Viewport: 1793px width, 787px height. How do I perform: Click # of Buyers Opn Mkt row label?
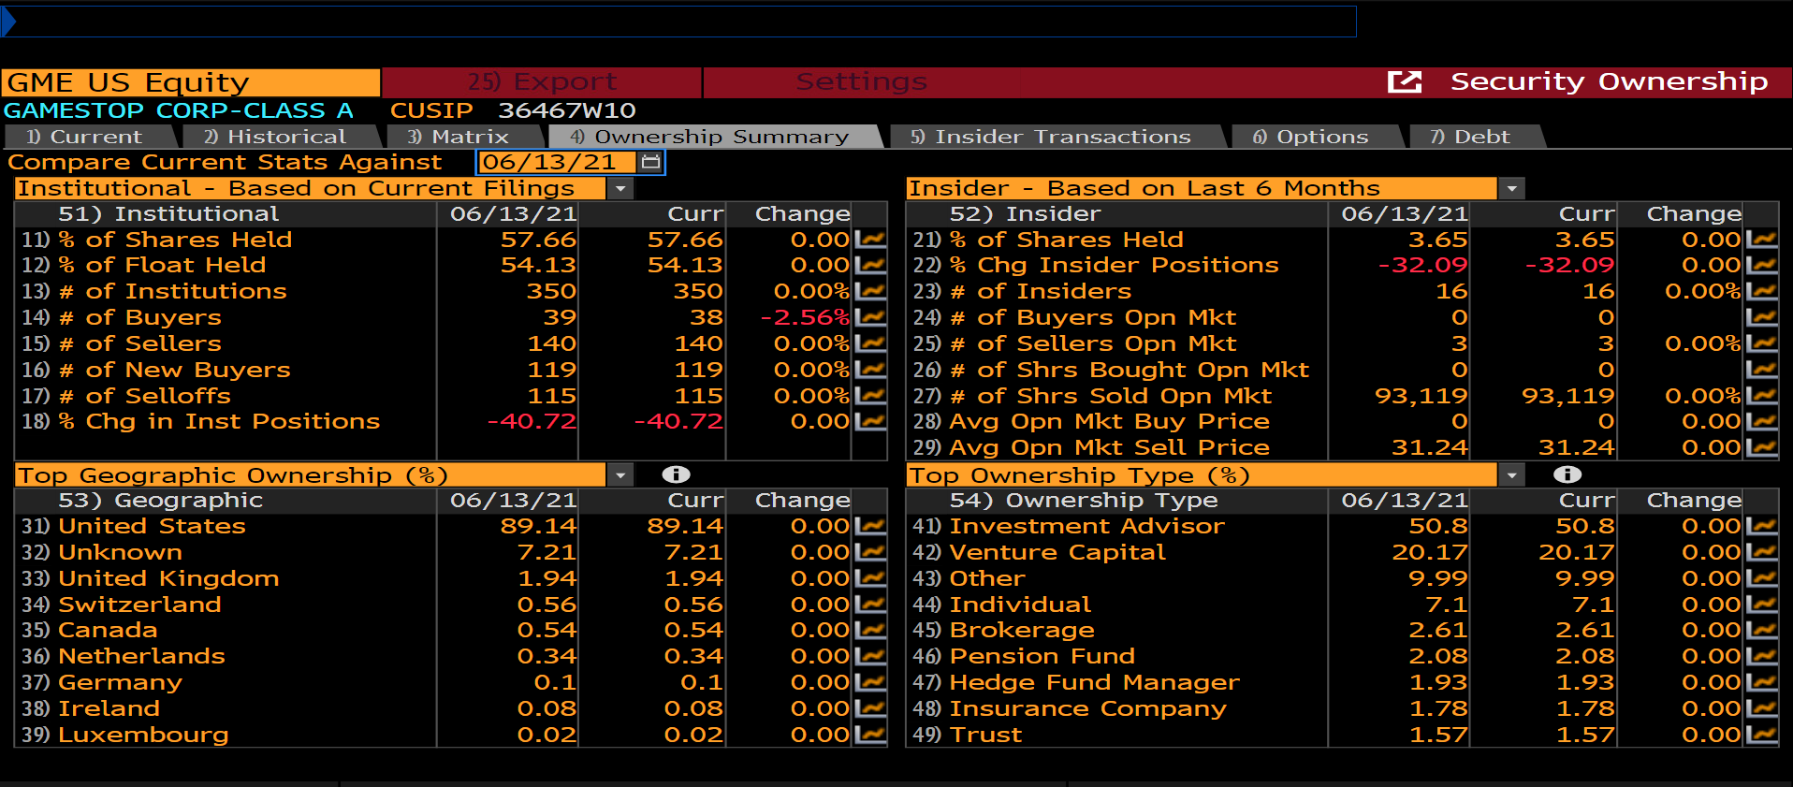1093,318
